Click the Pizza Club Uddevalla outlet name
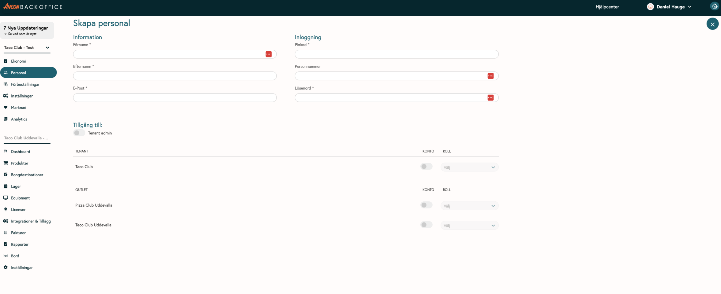 (x=94, y=205)
